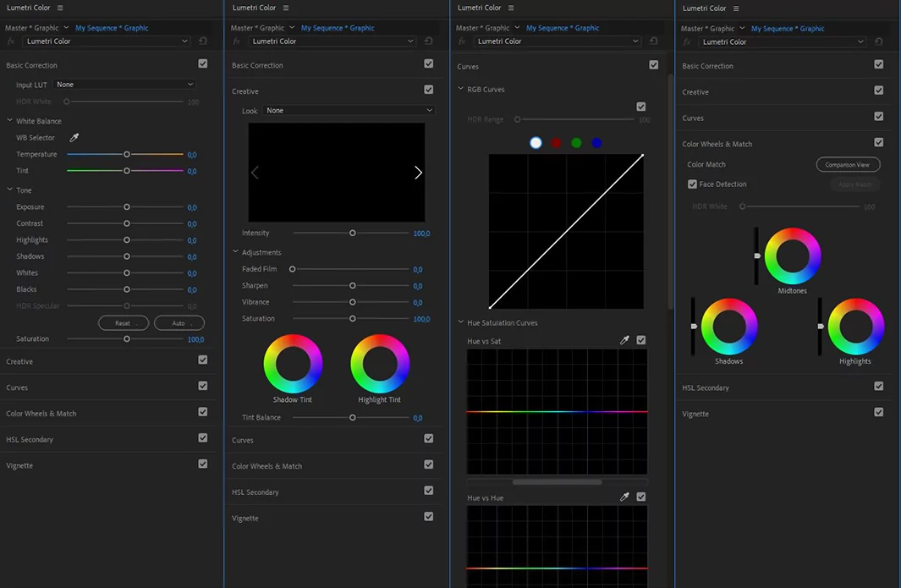901x588 pixels.
Task: Select the white luma curve channel
Action: pos(536,142)
